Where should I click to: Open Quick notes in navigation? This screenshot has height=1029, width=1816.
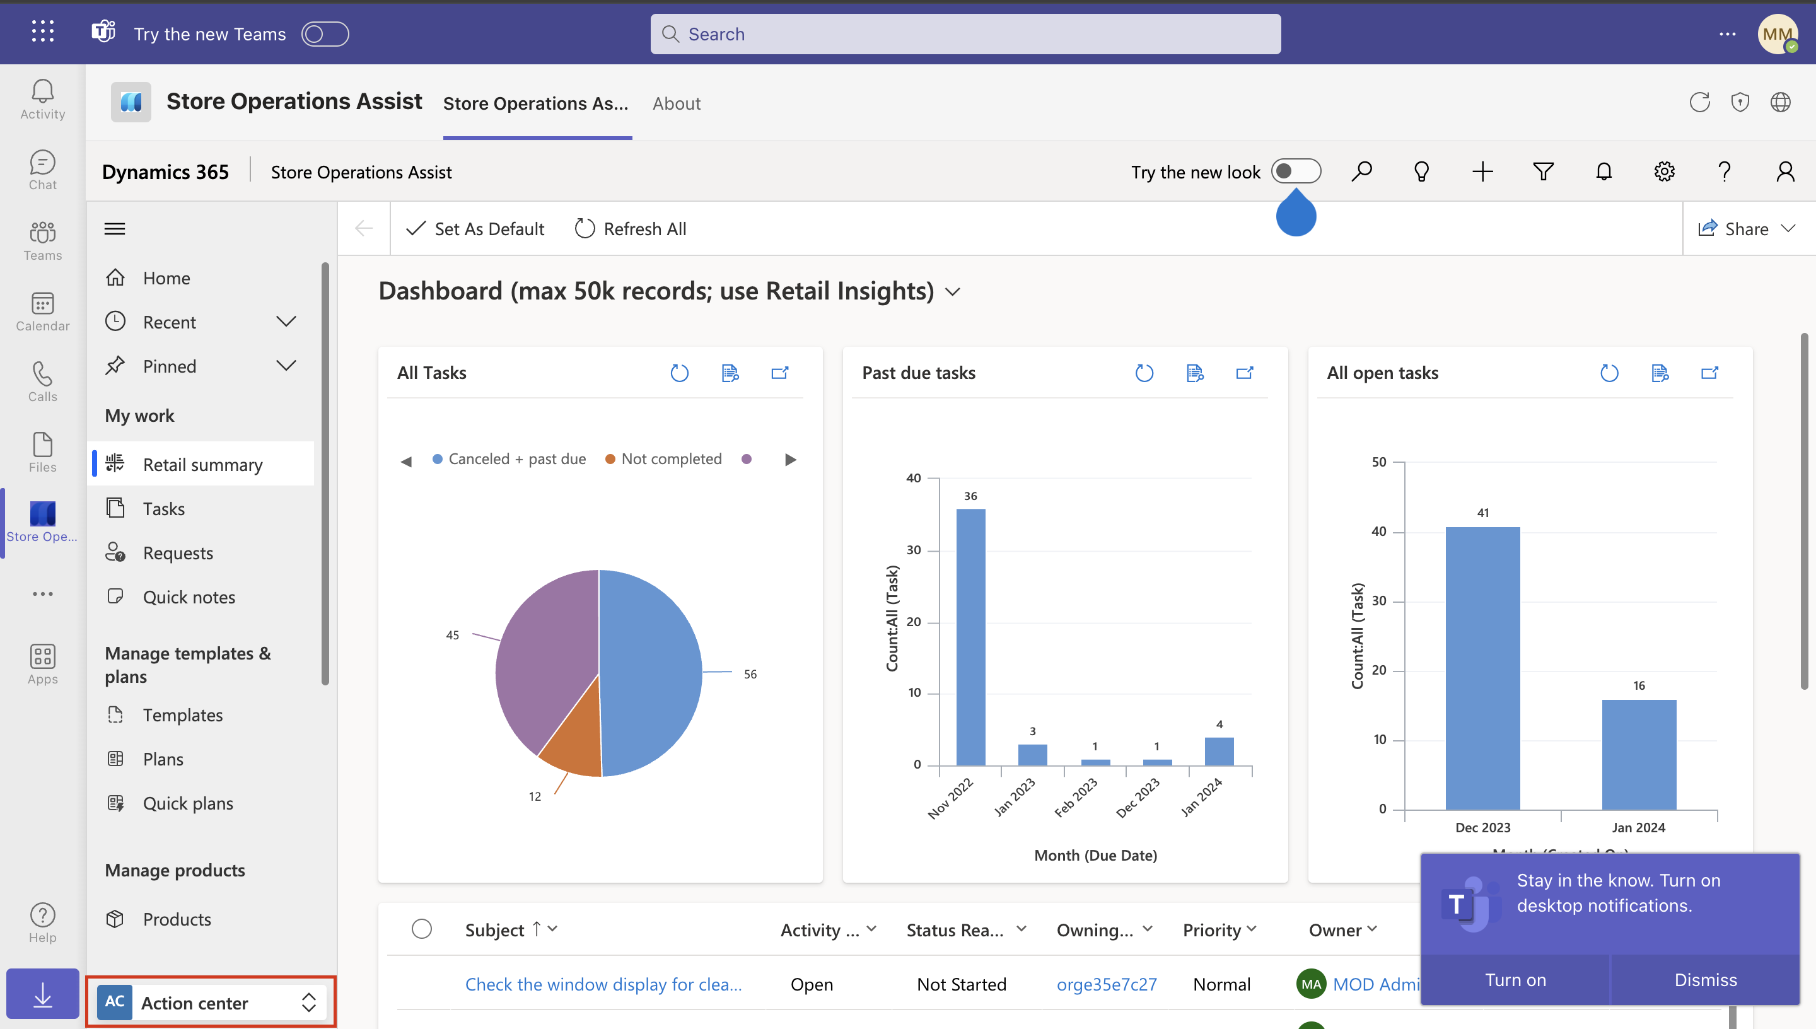click(201, 596)
